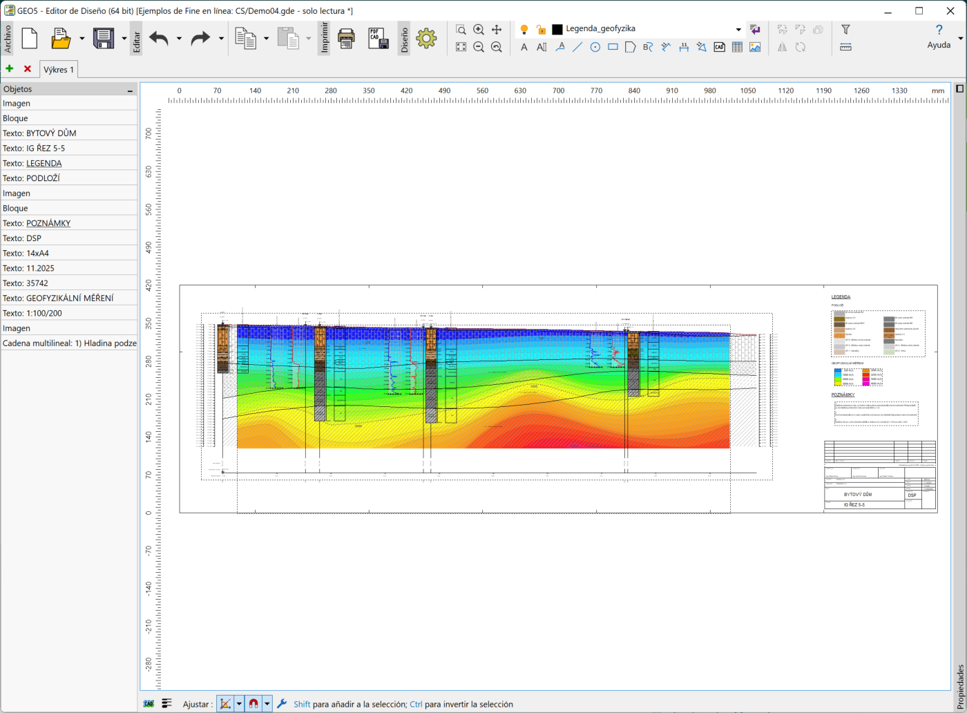Screen dimensions: 967x713
Task: Switch to the Výkres 1 tab
Action: (59, 70)
